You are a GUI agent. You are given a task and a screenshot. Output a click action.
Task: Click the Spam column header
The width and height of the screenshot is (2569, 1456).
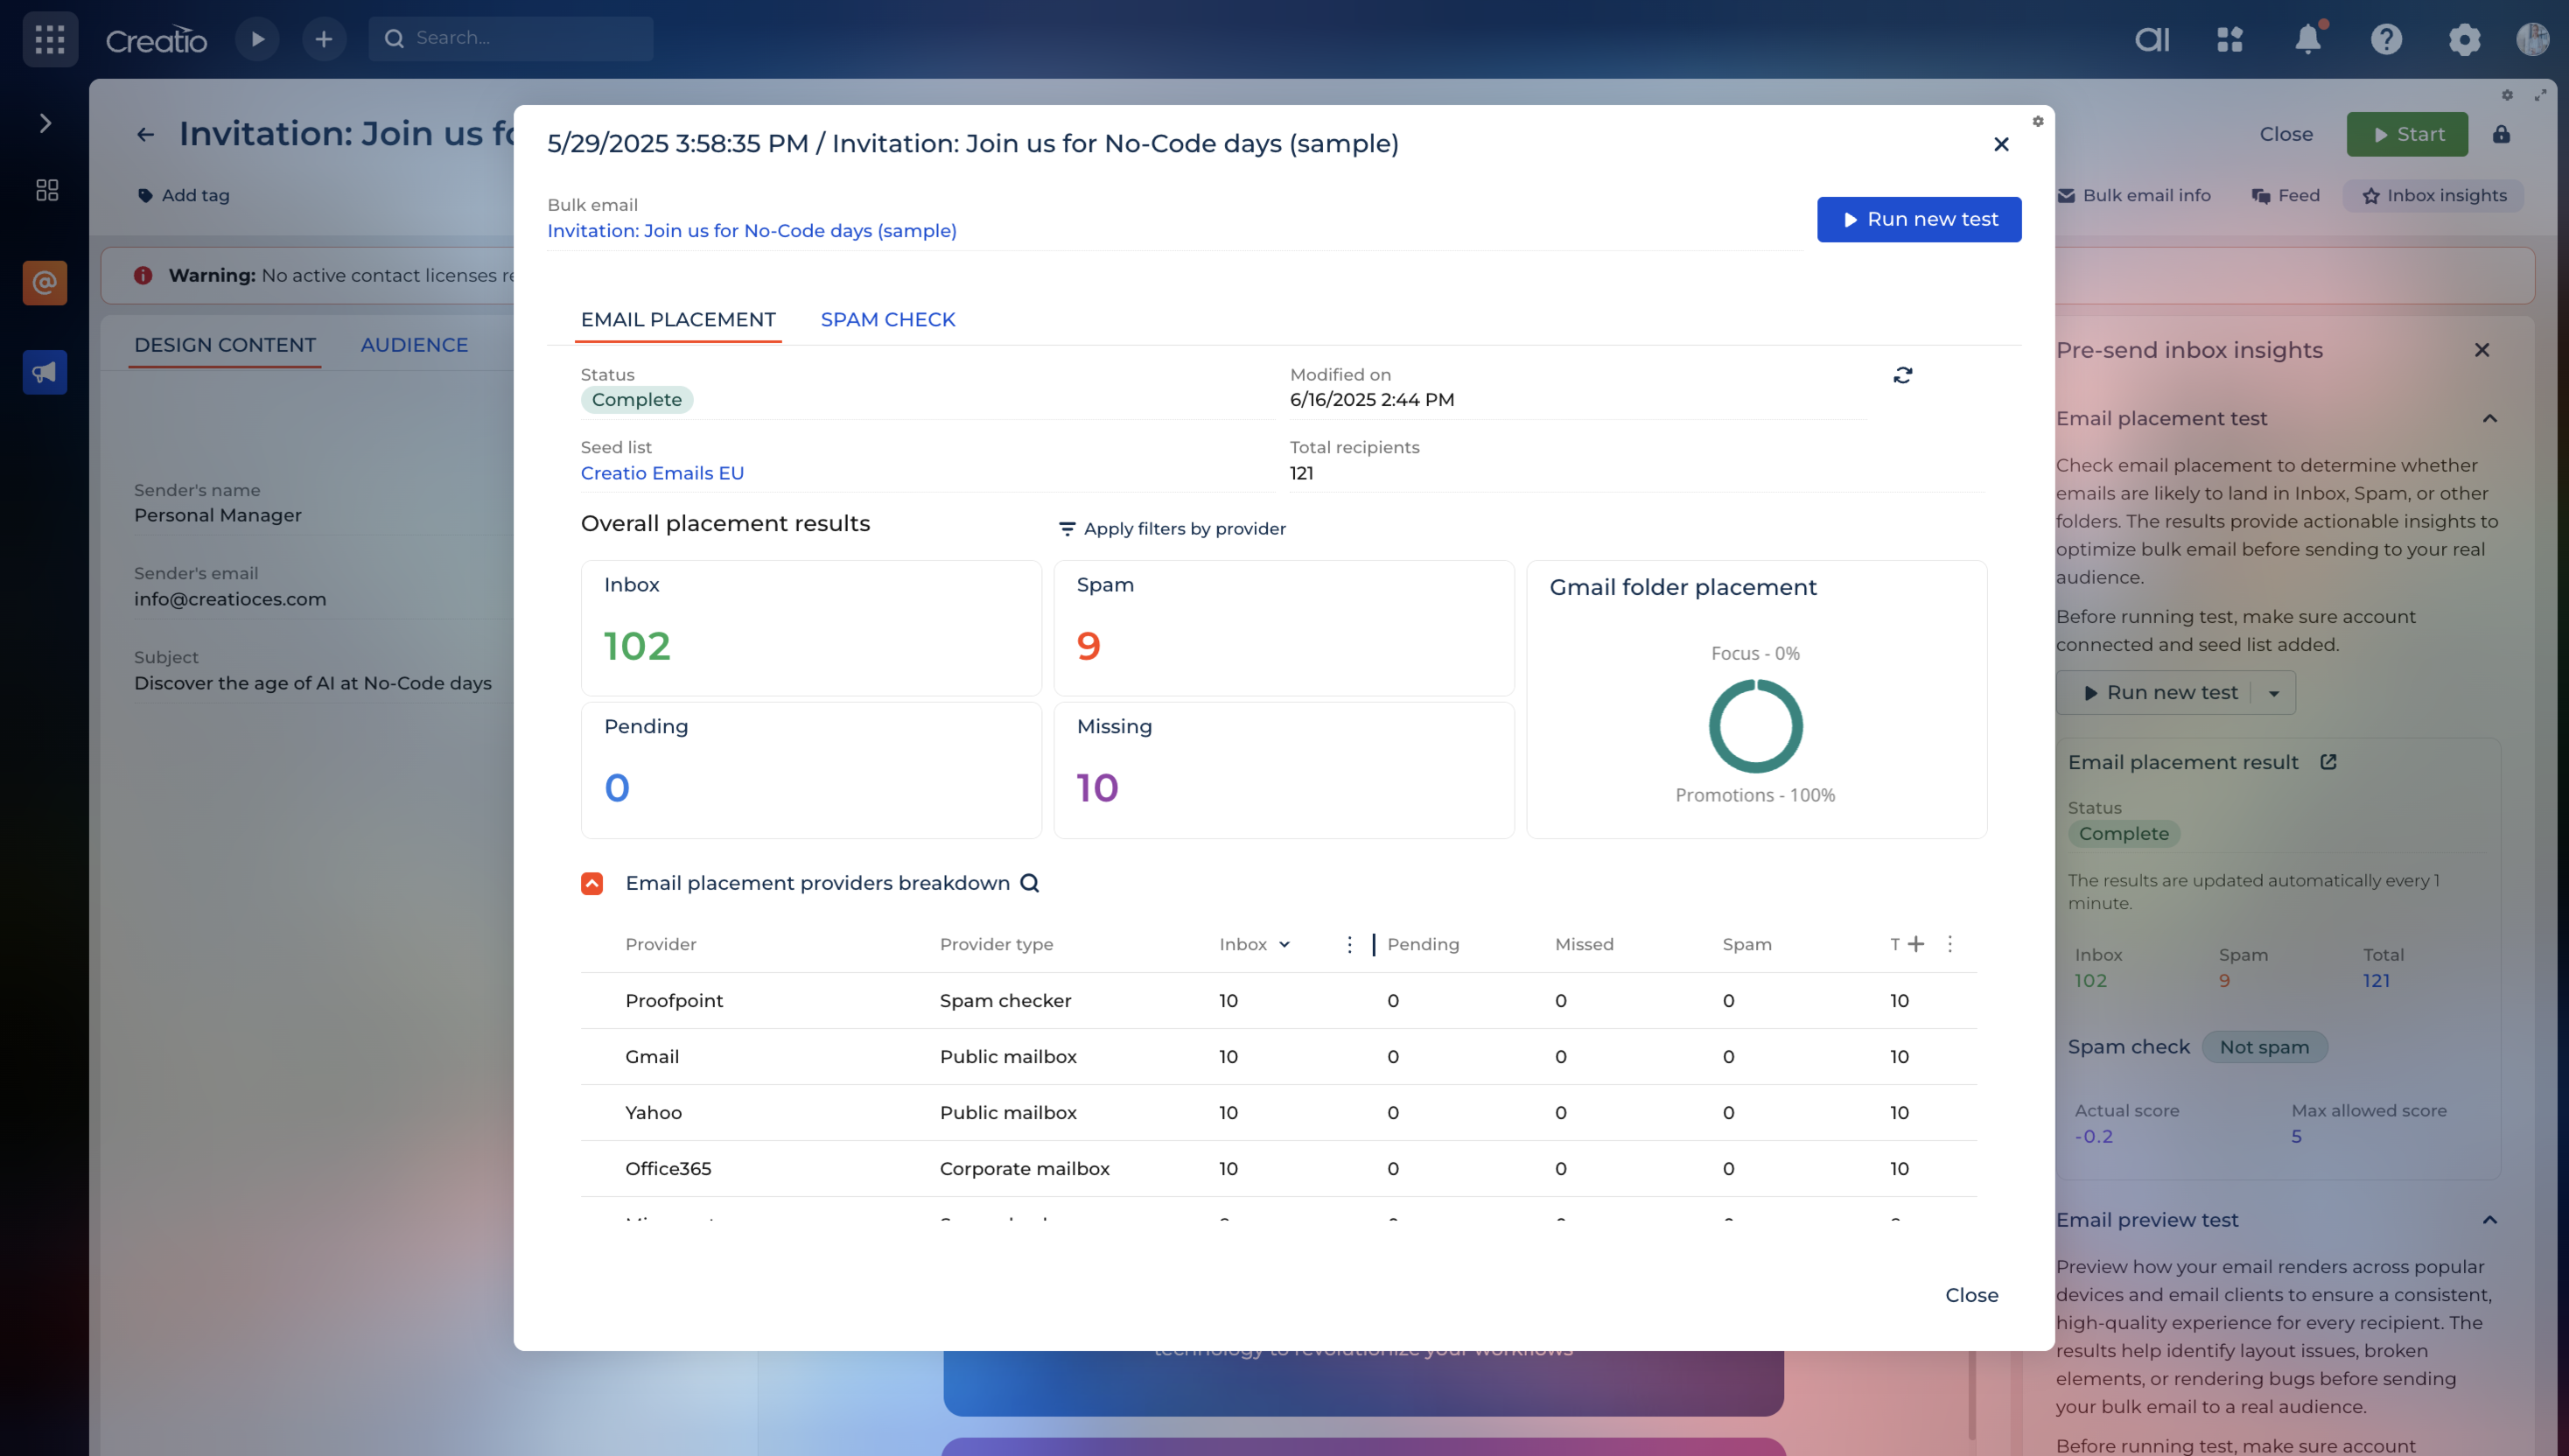pos(1746,944)
